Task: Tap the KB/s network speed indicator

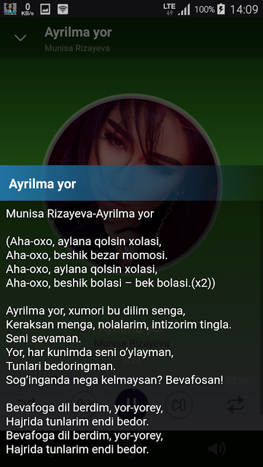Action: [x=27, y=9]
